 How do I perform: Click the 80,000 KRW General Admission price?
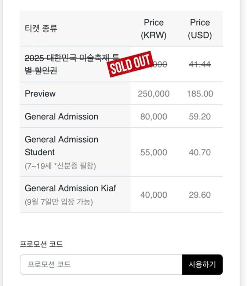click(x=154, y=117)
